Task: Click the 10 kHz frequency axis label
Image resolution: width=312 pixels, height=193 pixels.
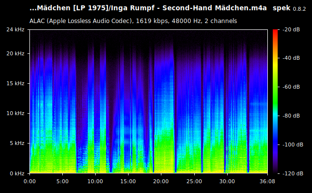Action: [x=15, y=113]
